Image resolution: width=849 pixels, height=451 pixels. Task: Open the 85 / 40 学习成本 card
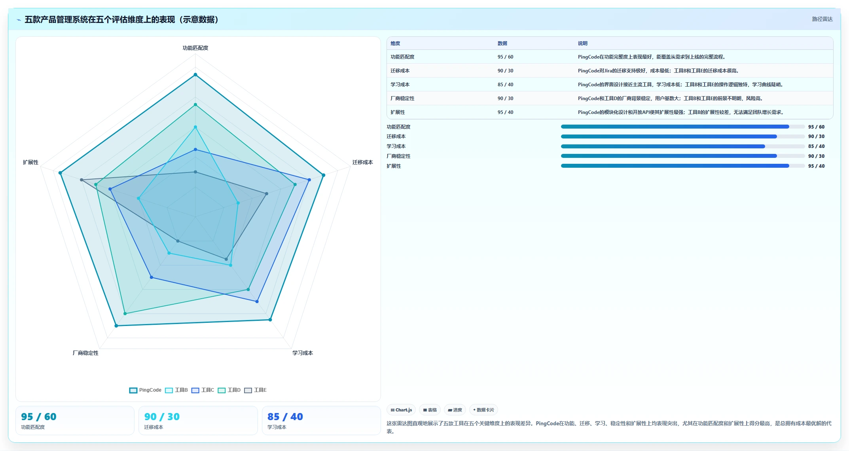pos(321,421)
